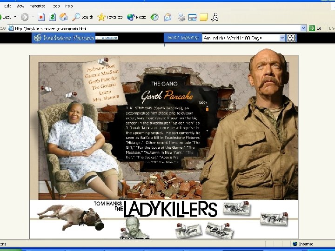Launch the Messenger figure icon
This screenshot has width=335, height=251.
[215, 17]
